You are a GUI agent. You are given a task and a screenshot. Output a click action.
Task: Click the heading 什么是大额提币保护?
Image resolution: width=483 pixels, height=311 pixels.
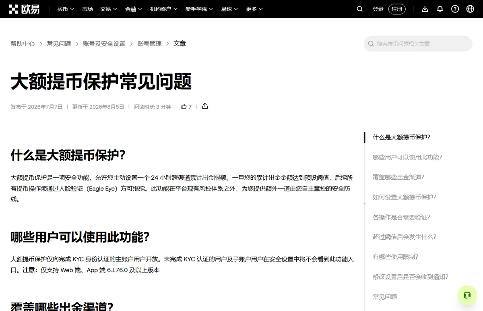click(x=68, y=155)
